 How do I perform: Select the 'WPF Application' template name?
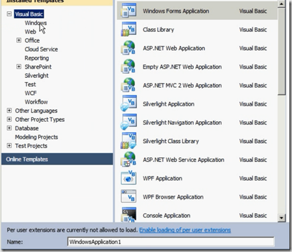(x=162, y=178)
